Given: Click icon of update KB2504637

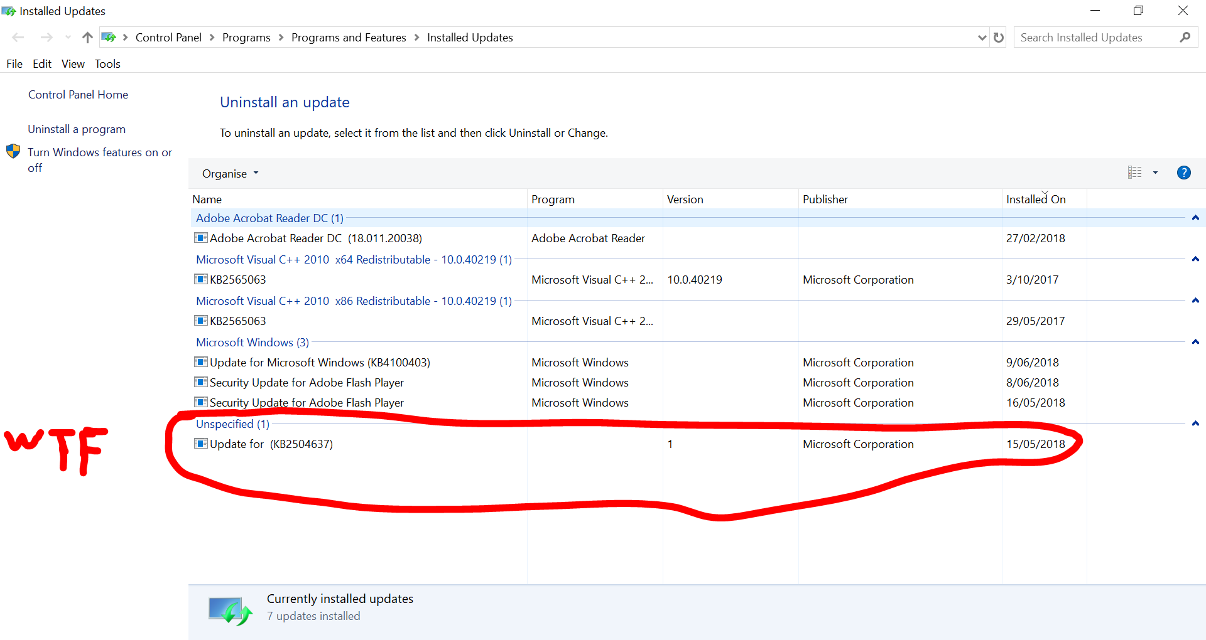Looking at the screenshot, I should pos(200,444).
